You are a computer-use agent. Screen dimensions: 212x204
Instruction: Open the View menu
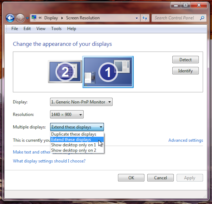(41, 29)
